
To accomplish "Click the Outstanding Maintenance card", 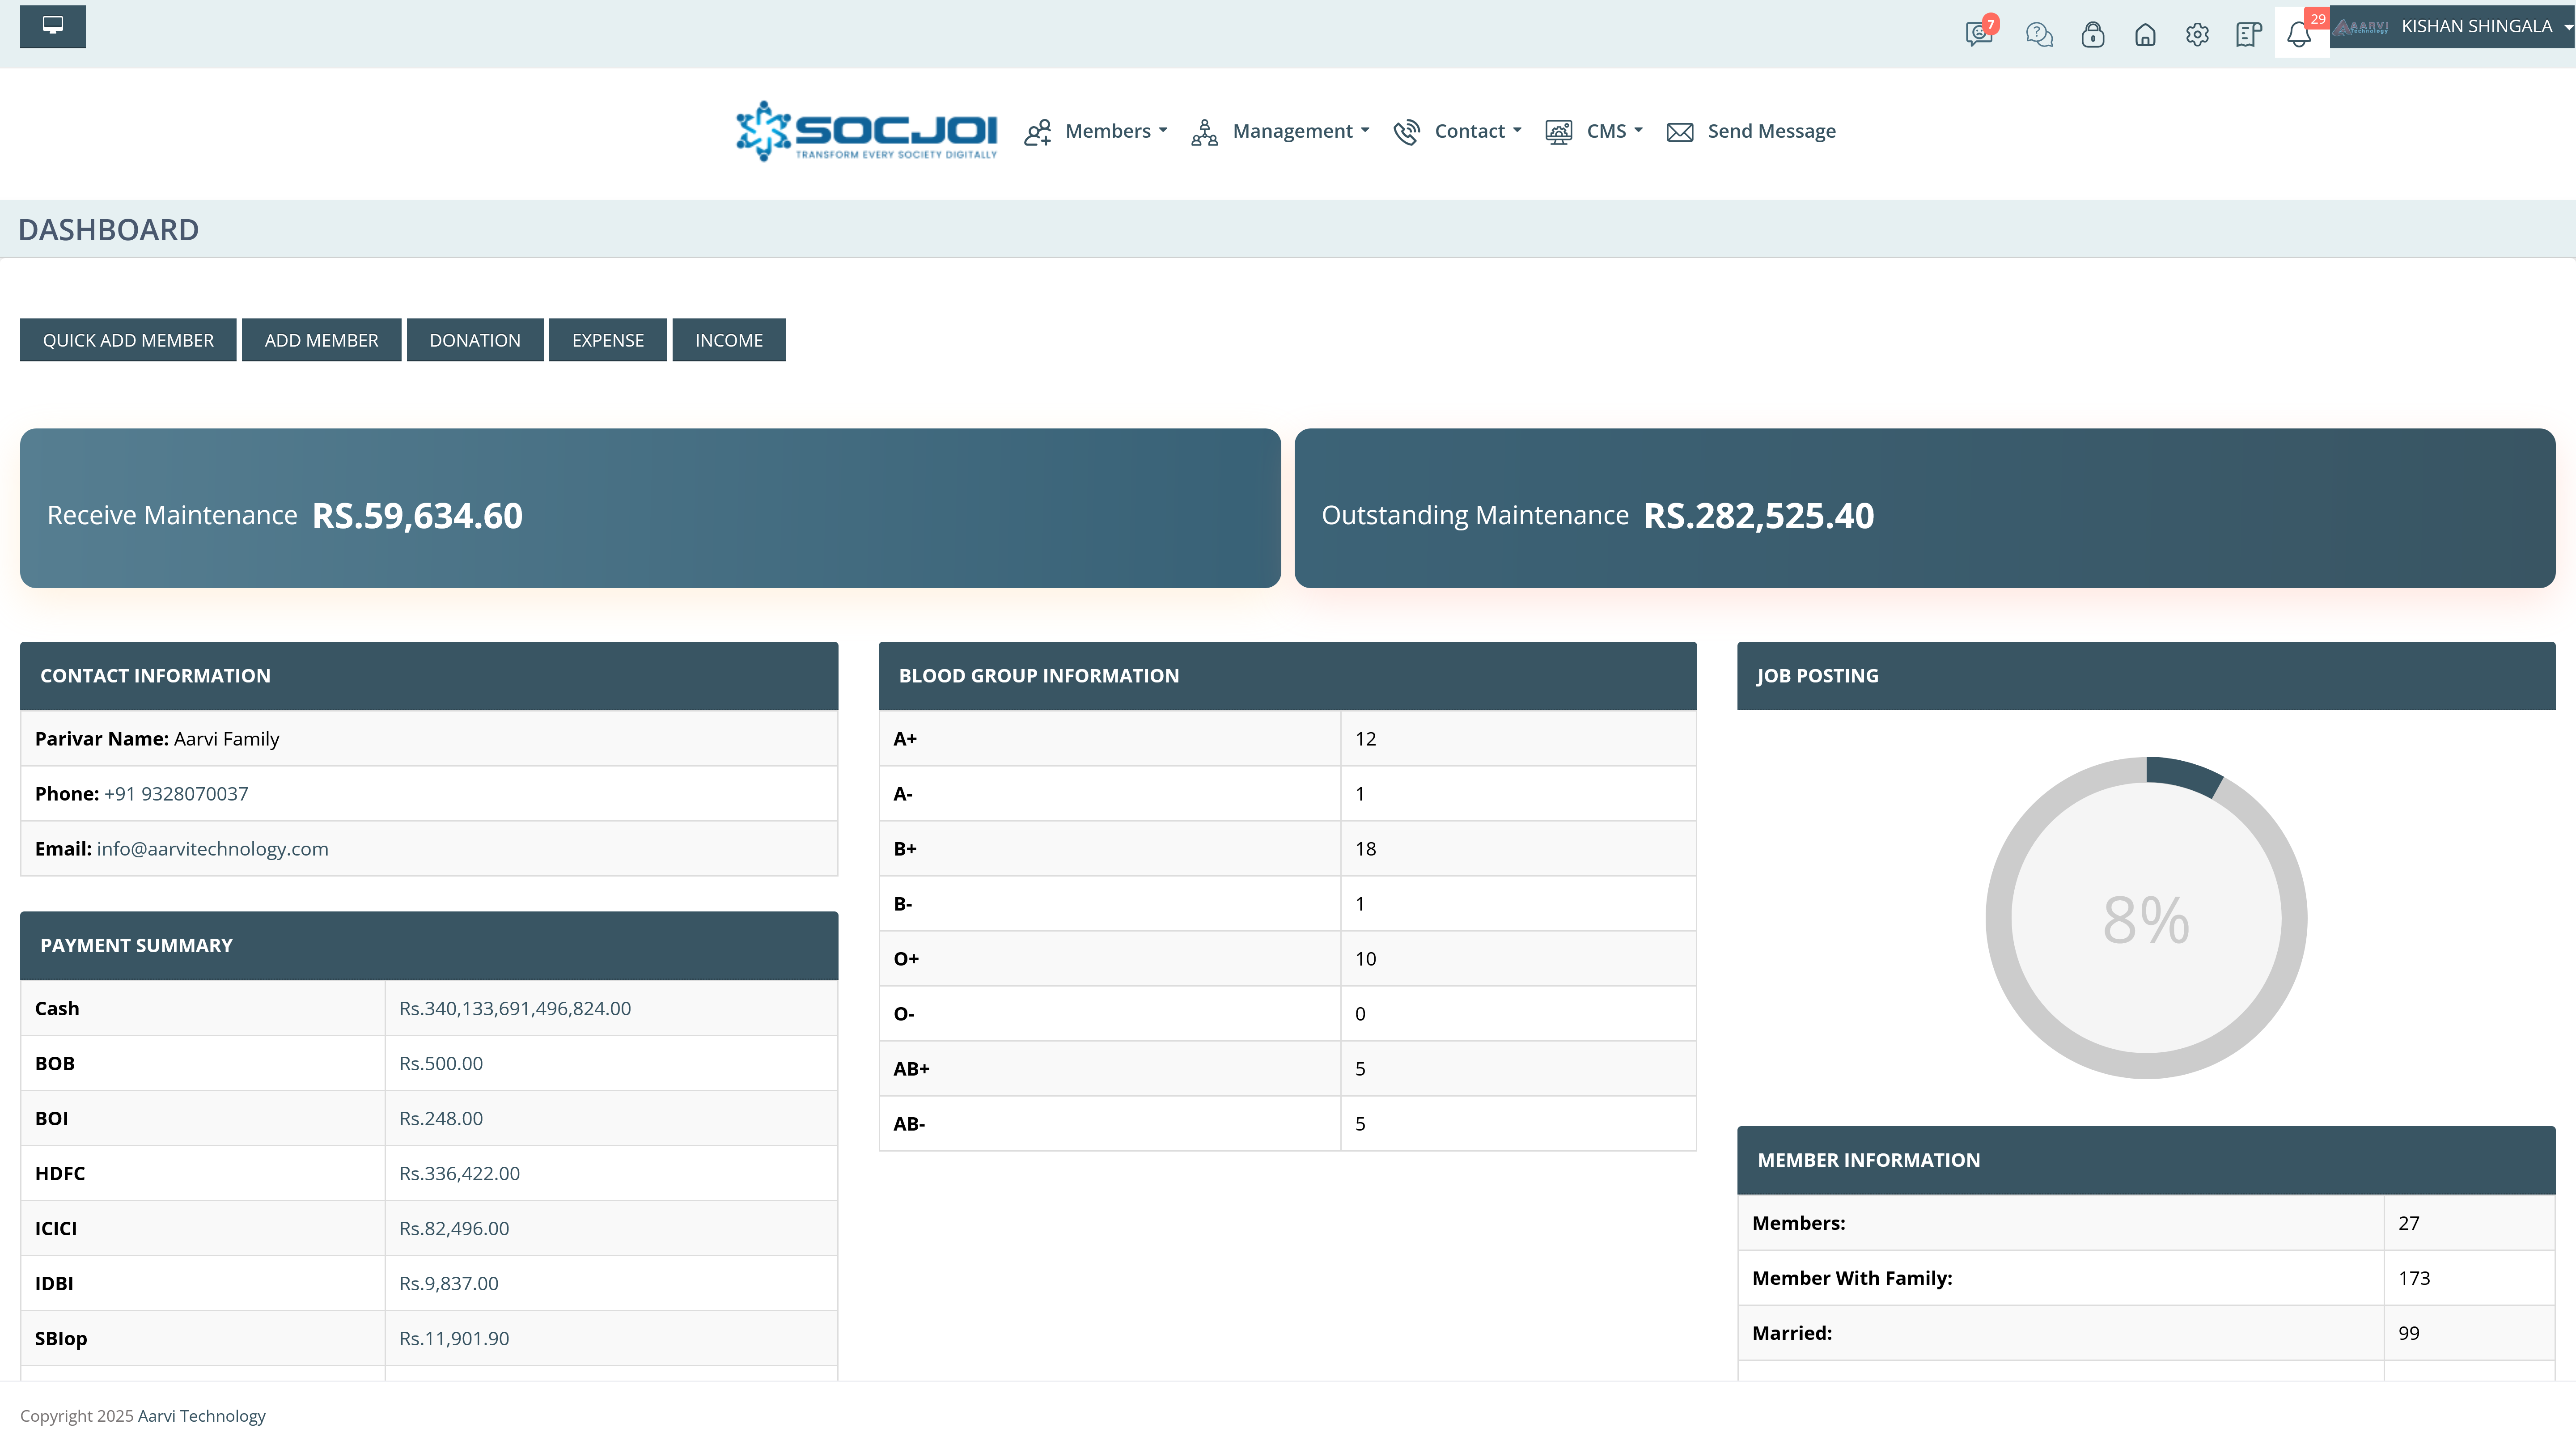I will click(x=1925, y=508).
